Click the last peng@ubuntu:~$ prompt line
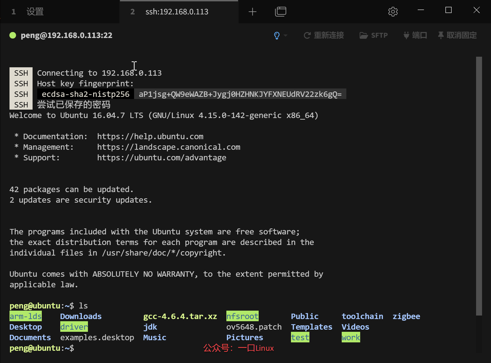 point(42,348)
